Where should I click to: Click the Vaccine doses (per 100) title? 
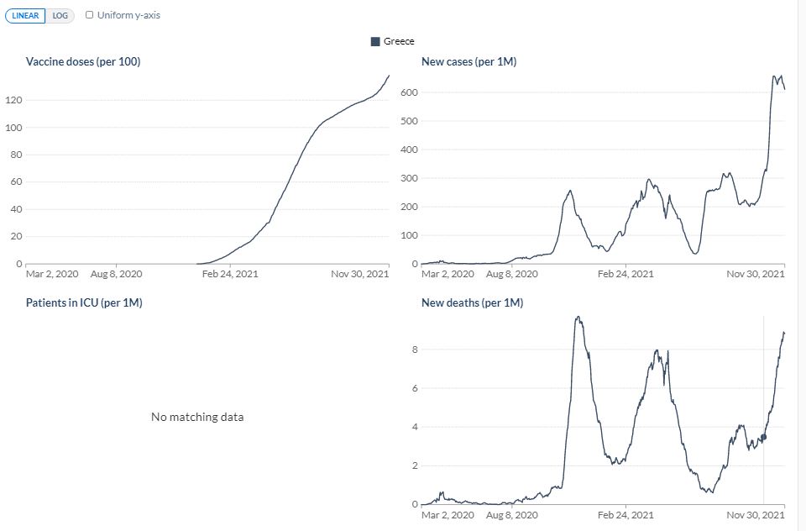pyautogui.click(x=83, y=61)
